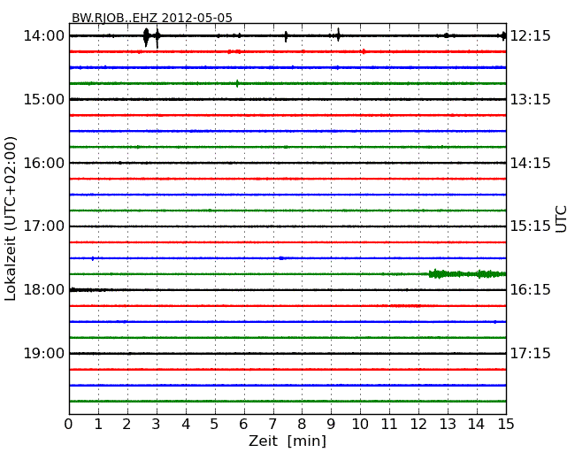Click the plot title BW.RJOB..EHZ 2012-05-05

point(152,18)
